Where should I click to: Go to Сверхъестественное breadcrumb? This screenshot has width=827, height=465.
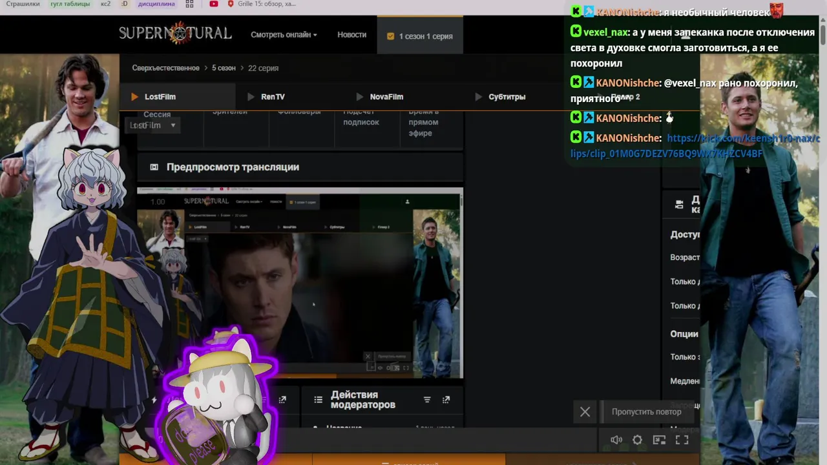[x=165, y=68]
